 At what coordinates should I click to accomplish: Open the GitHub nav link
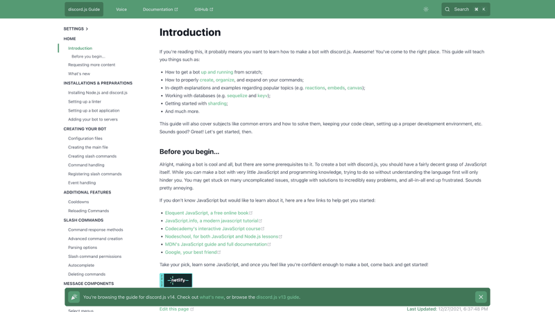pos(203,10)
